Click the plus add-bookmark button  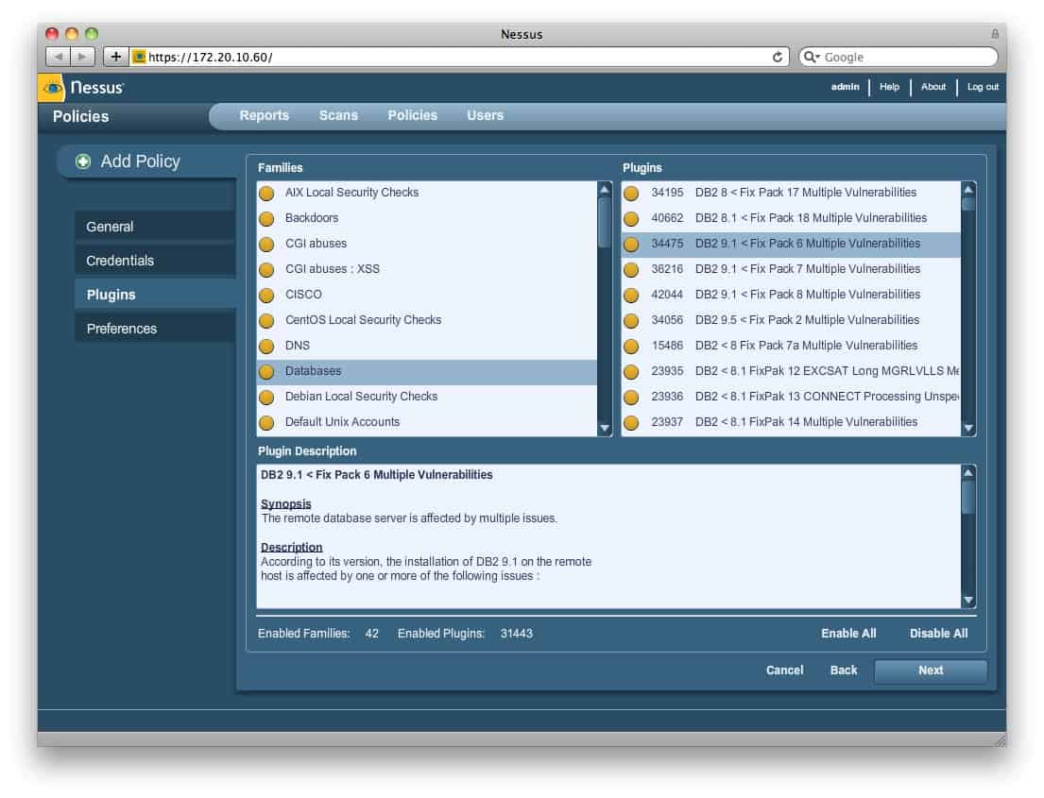click(x=116, y=57)
